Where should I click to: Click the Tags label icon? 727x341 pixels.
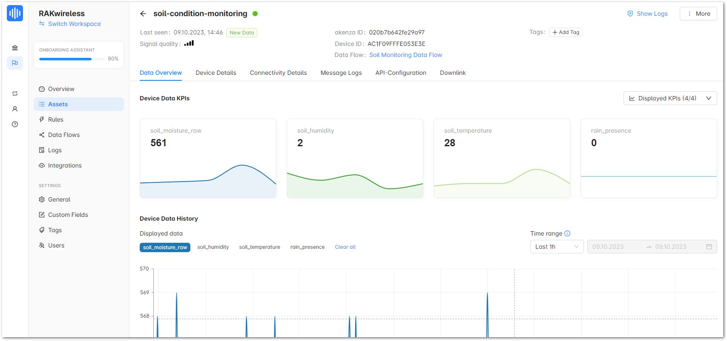click(42, 230)
